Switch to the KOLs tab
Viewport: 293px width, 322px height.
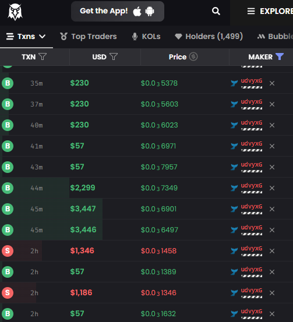tap(146, 37)
